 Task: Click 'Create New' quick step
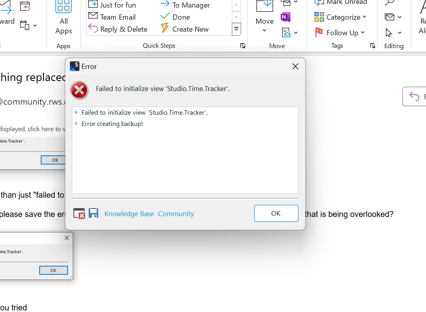(185, 29)
